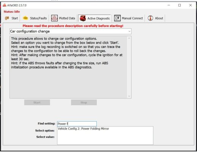The height and width of the screenshot is (152, 197).
Task: Select Vehicle Config 2: Power Folding Mirror
Action: 84,129
